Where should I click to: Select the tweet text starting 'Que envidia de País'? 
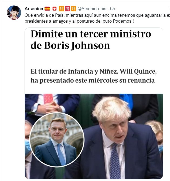97,18
